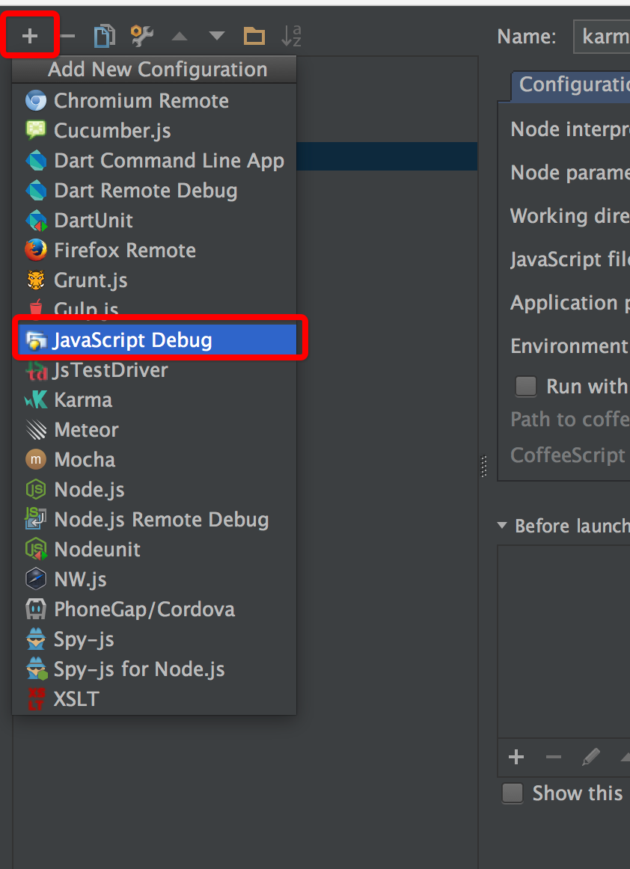This screenshot has height=869, width=630.
Task: Toggle the Run with checkbox
Action: [x=526, y=387]
